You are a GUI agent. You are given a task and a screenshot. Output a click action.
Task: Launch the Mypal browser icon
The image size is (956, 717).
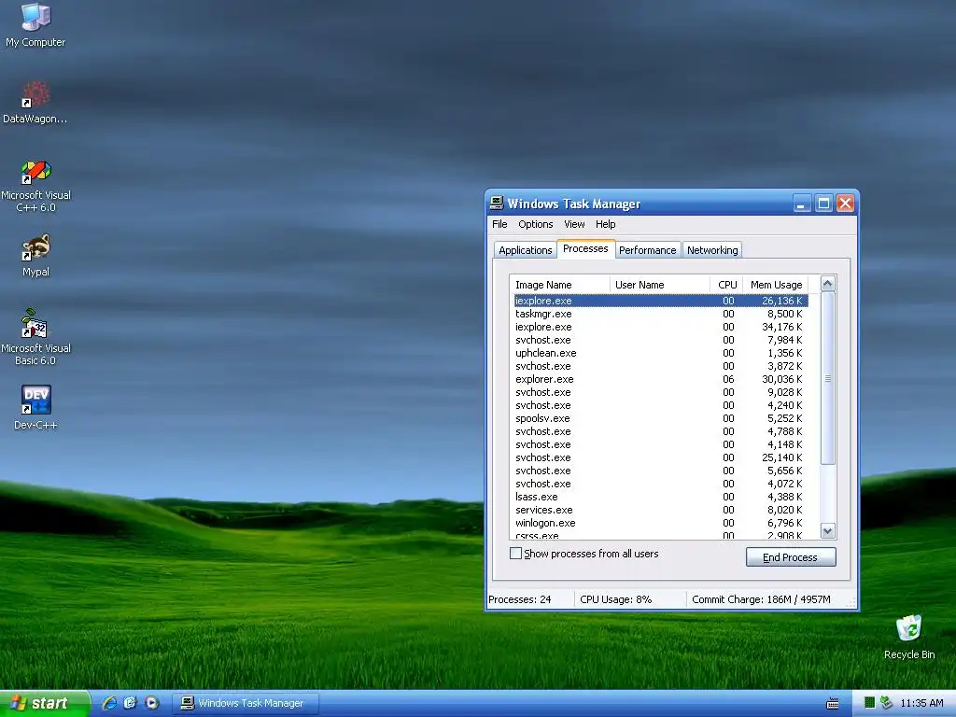35,256
